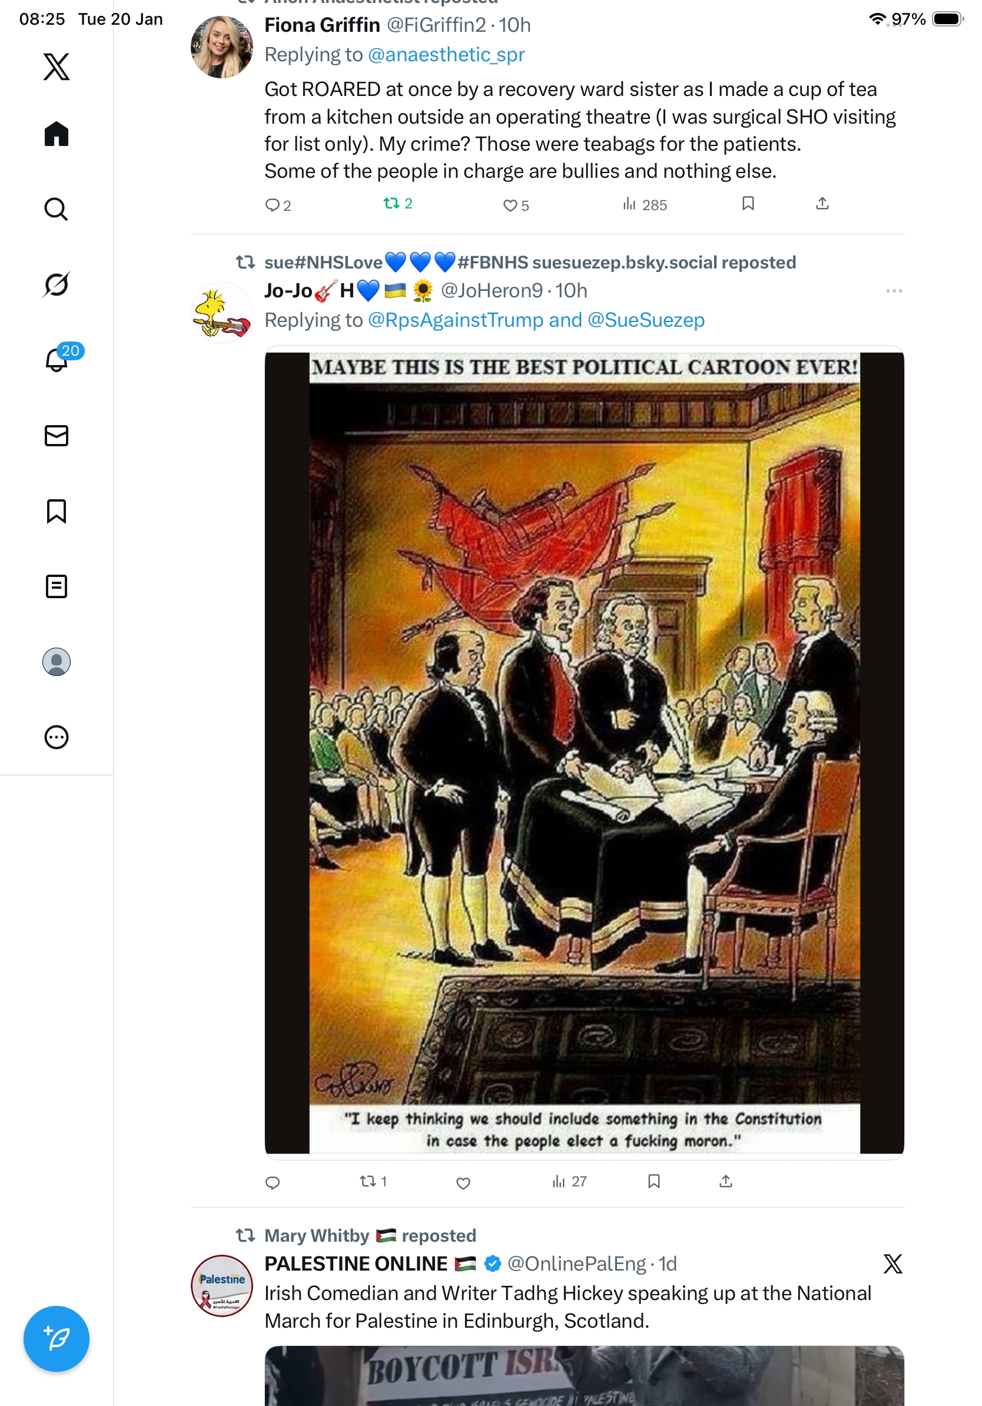Undo repost on Fiona Griffin's post
The width and height of the screenshot is (982, 1406).
coord(397,203)
